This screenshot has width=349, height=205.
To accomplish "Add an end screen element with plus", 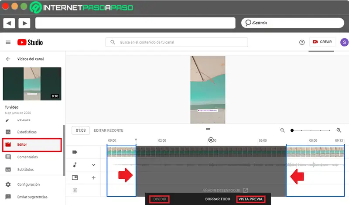I will tap(94, 178).
